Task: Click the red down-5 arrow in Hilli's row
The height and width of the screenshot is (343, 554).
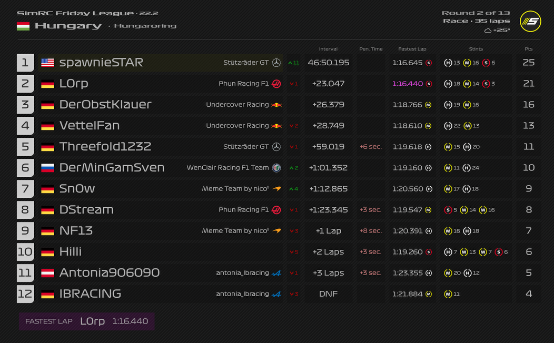Action: [293, 252]
